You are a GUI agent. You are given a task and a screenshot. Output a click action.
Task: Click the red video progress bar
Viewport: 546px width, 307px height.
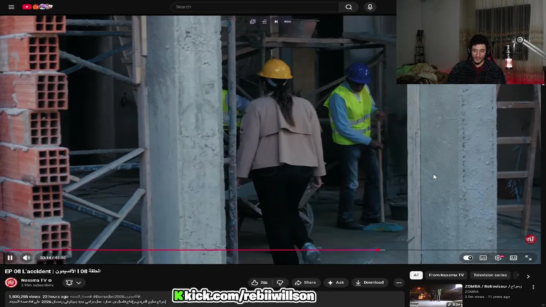[x=190, y=250]
